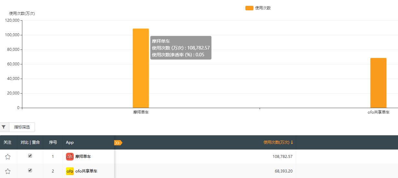Click the 序号 column header
Viewport: 398px width, 178px height.
coord(53,142)
